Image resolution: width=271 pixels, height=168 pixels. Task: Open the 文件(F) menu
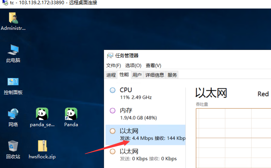(114, 65)
